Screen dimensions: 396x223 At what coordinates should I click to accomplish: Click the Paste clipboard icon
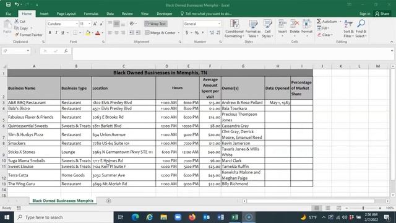[7, 25]
